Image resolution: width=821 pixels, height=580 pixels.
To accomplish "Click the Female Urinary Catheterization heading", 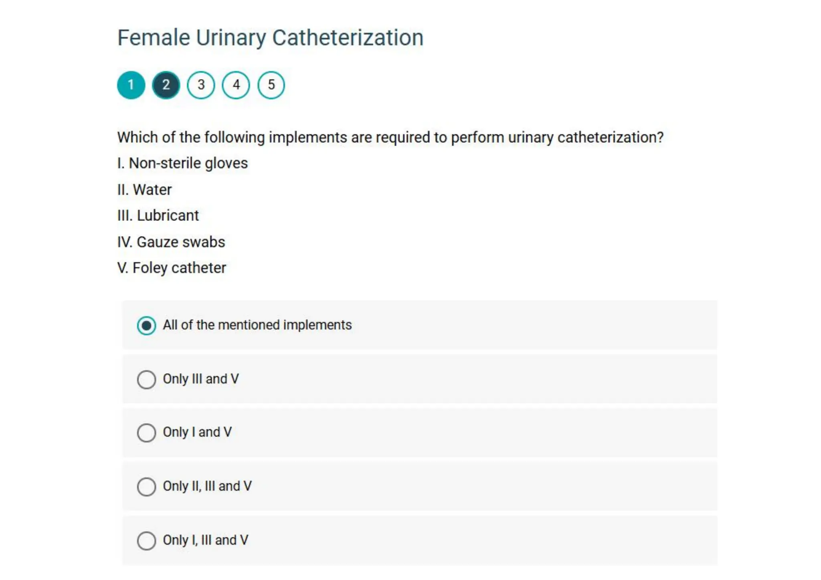I will (x=270, y=38).
